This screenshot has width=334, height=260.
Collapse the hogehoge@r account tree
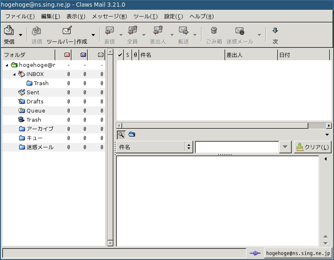(6, 65)
